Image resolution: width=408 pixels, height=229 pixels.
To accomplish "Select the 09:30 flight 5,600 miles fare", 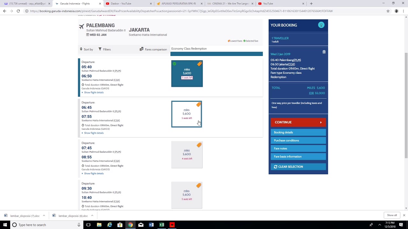I will (186, 195).
